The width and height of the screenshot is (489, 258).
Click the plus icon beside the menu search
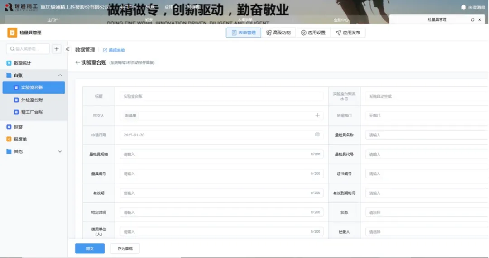[x=57, y=49]
